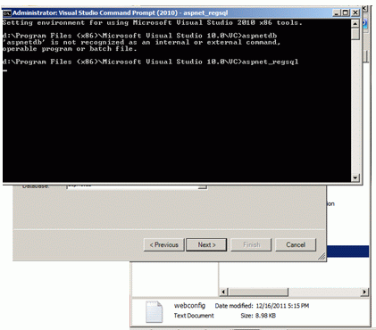Click the Text Document type label
The image size is (376, 330).
point(194,316)
